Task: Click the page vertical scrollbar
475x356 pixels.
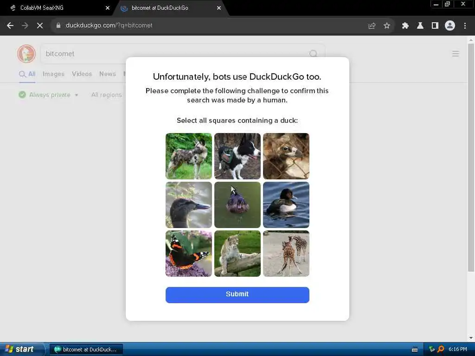Action: point(471,158)
